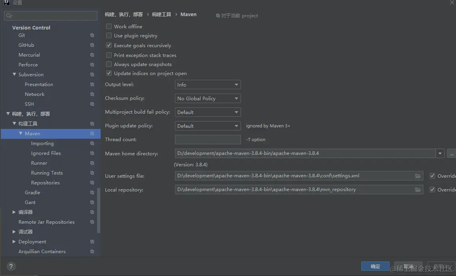The image size is (456, 276).
Task: Click the project-level icon beside Ignored Files
Action: click(x=92, y=153)
